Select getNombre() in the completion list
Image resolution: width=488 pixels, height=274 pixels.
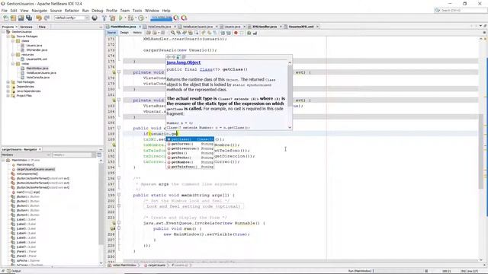click(190, 162)
